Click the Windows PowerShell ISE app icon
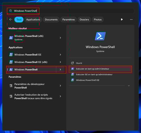Screen dimensions: 141x133 click(x=11, y=55)
